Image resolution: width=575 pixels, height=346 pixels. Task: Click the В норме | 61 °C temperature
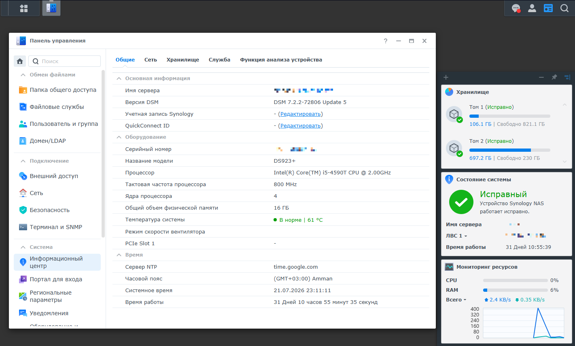298,220
